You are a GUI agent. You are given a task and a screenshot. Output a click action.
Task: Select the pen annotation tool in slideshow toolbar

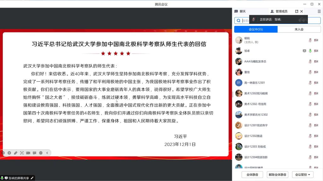pyautogui.click(x=16, y=153)
